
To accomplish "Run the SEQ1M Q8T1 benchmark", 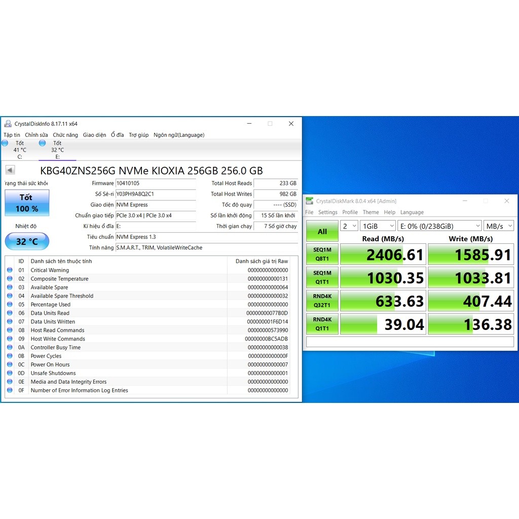I will tap(322, 254).
